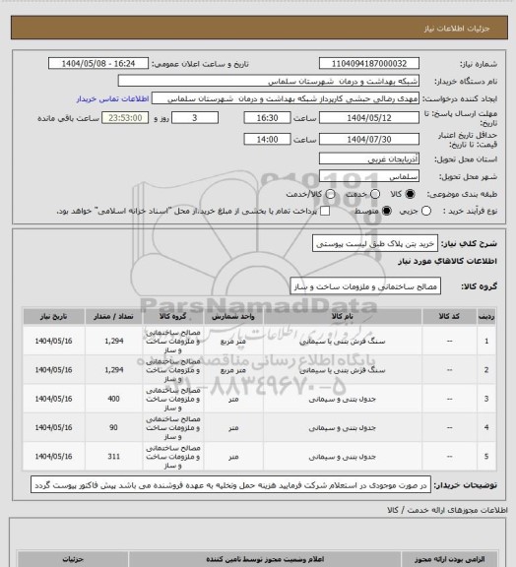Click the request creator name field
This screenshot has height=567, width=516.
pos(286,98)
